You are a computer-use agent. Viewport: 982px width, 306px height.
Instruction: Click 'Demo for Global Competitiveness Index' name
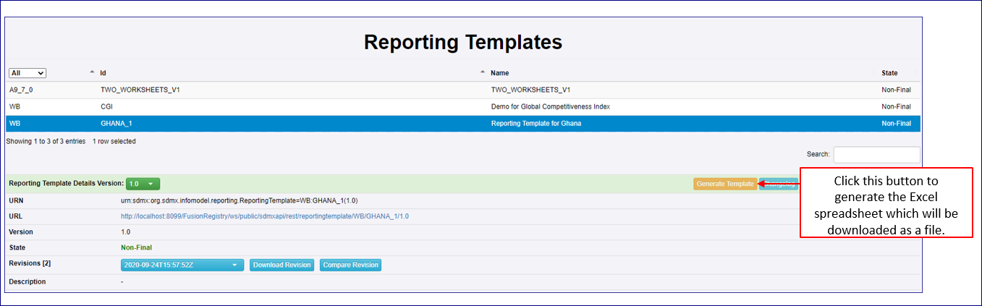click(550, 106)
